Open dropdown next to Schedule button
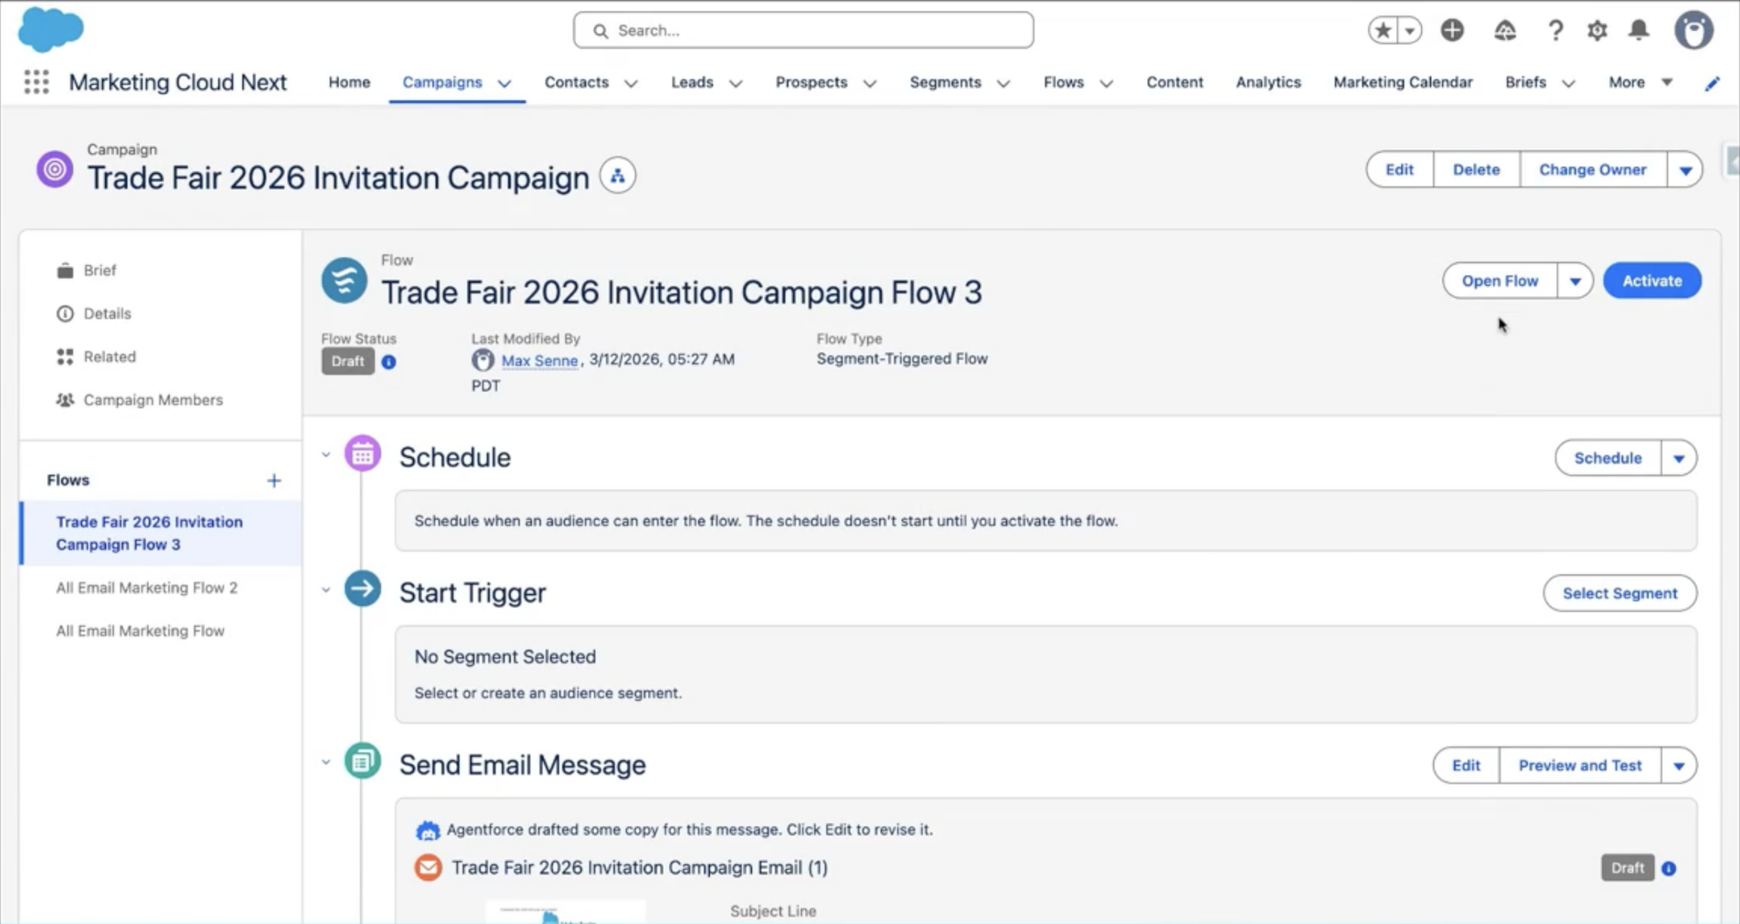 click(x=1678, y=458)
